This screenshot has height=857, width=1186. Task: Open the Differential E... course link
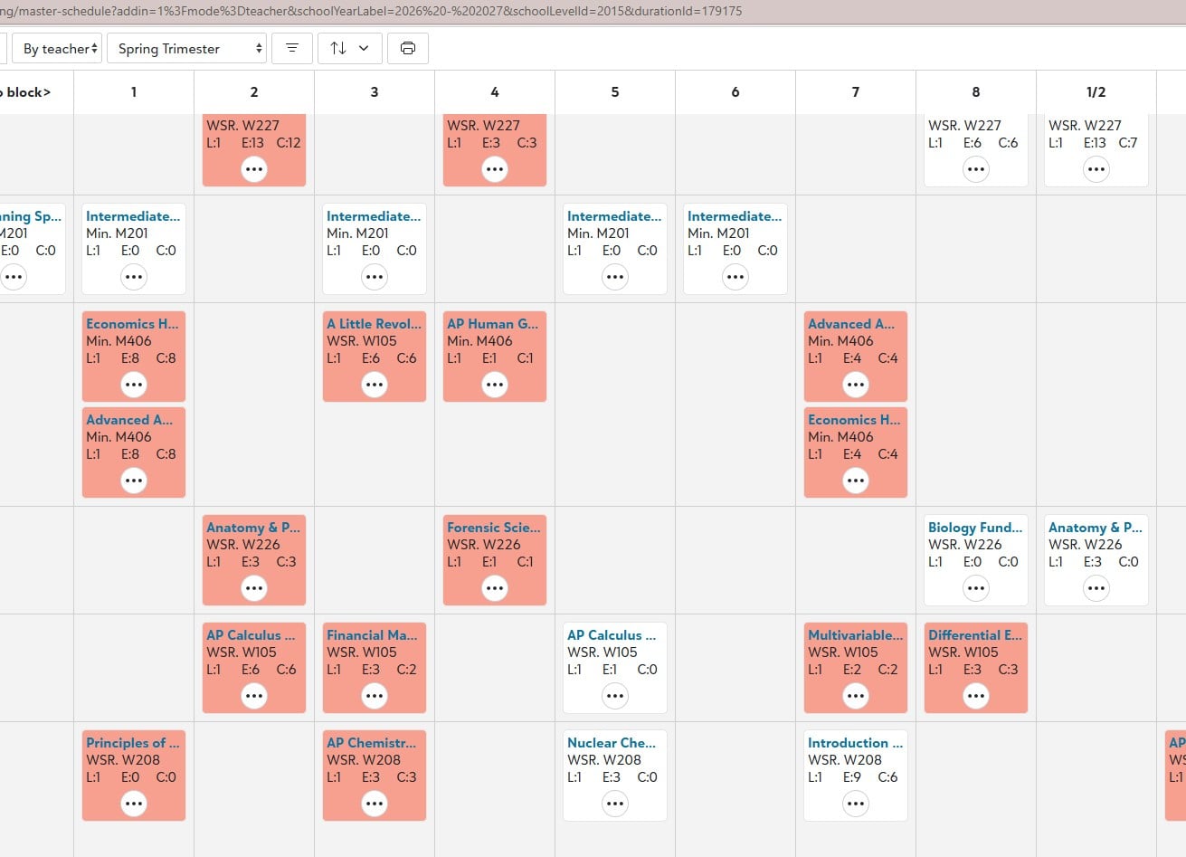[975, 635]
